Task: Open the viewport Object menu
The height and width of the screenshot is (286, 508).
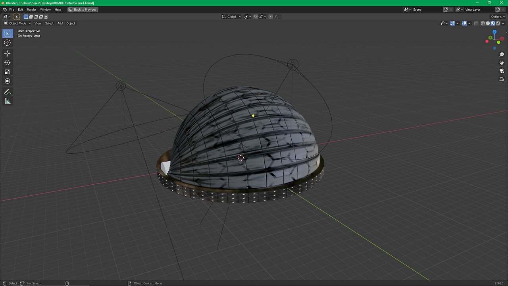Action: (71, 23)
